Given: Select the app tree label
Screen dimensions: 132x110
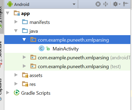Looking at the screenshot, I should pyautogui.click(x=25, y=14).
